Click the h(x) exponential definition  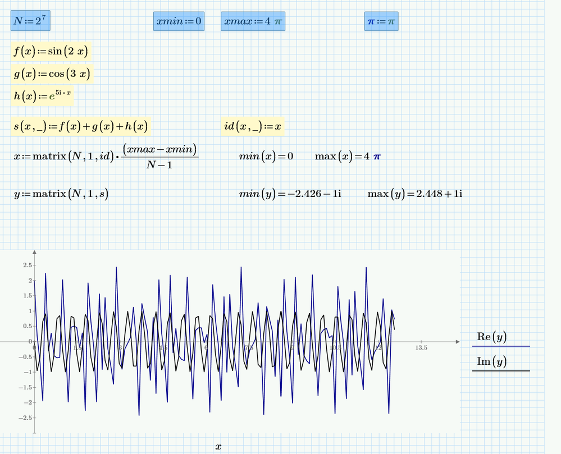[x=43, y=97]
